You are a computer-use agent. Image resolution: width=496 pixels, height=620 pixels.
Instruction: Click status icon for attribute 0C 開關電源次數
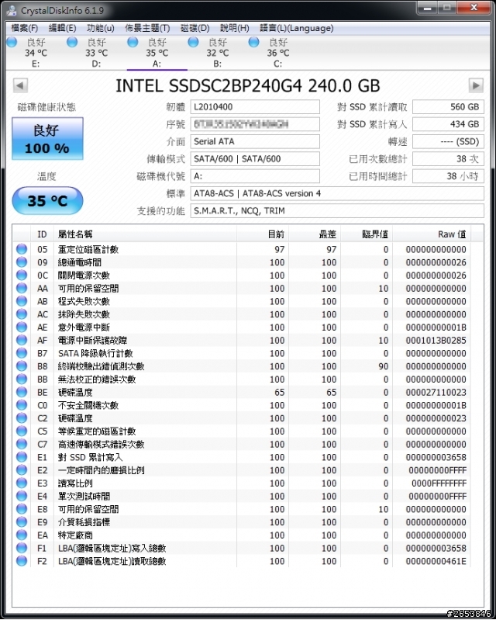coord(22,275)
